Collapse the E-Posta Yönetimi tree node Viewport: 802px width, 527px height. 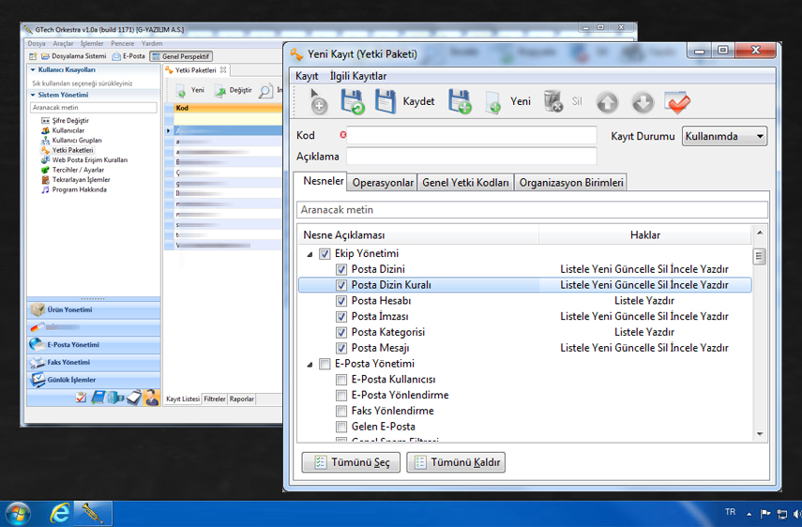coord(310,365)
